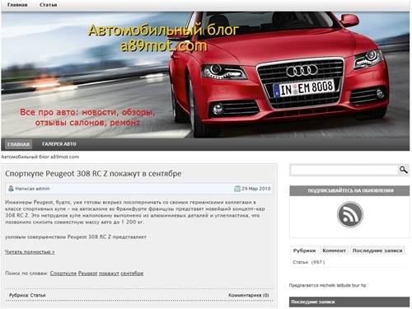Click the michelin latitude tour hp text
This screenshot has width=412, height=309.
click(343, 285)
